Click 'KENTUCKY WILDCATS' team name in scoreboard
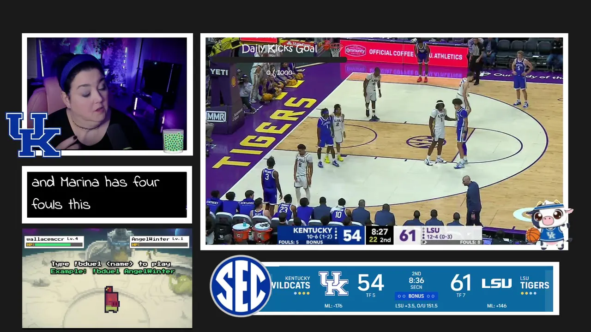This screenshot has height=332, width=591. click(x=291, y=282)
